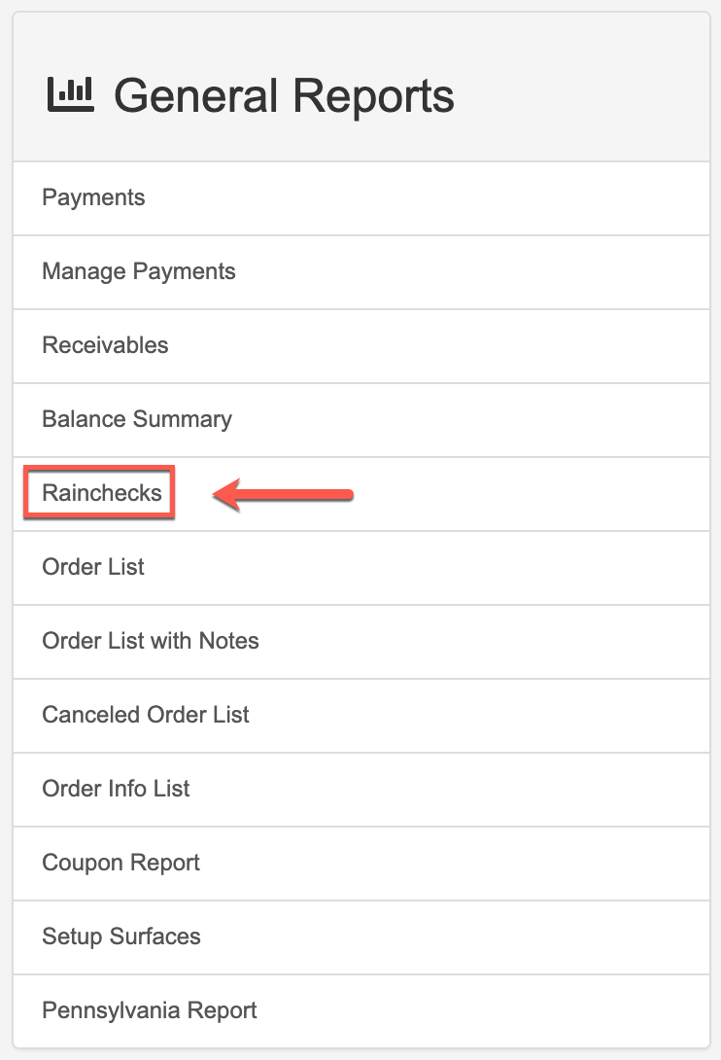Select the Manage Payments entry
Image resolution: width=721 pixels, height=1060 pixels.
coord(139,271)
